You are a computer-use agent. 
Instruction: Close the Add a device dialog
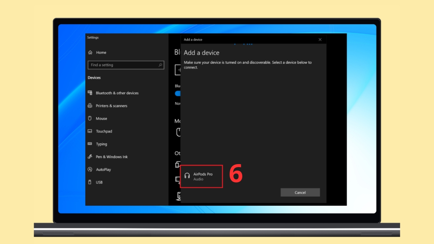pos(320,39)
